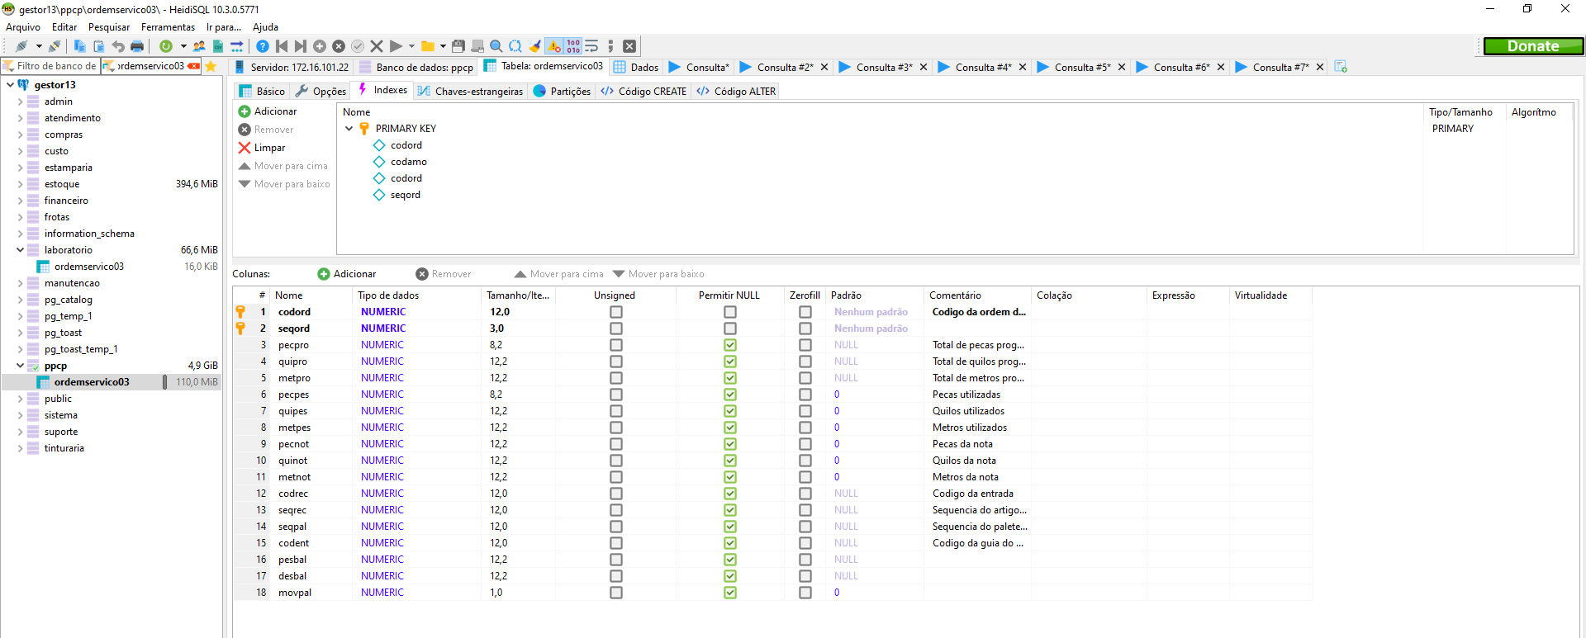Click the Load SQL file folder icon
The width and height of the screenshot is (1586, 638).
coord(427,46)
